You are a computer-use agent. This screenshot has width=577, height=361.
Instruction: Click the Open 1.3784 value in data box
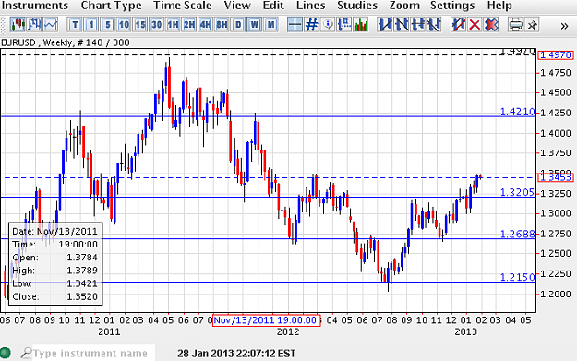82,258
